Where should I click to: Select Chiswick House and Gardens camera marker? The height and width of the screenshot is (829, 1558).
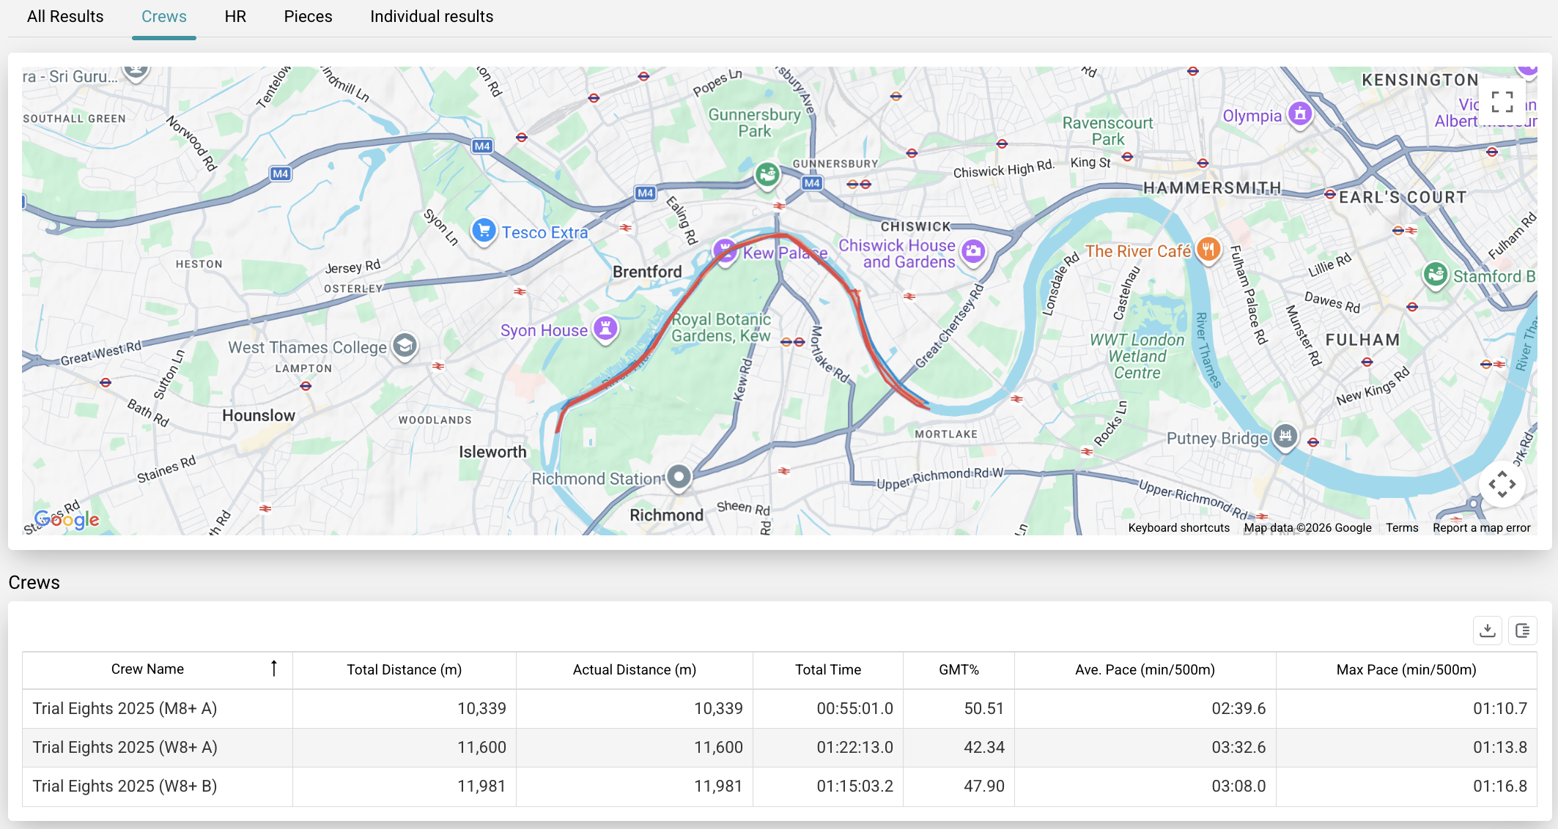(x=973, y=253)
